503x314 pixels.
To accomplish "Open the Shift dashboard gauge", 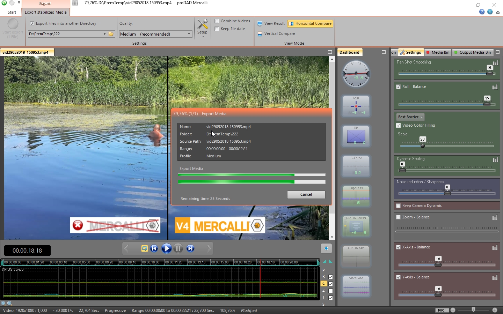I will click(356, 106).
